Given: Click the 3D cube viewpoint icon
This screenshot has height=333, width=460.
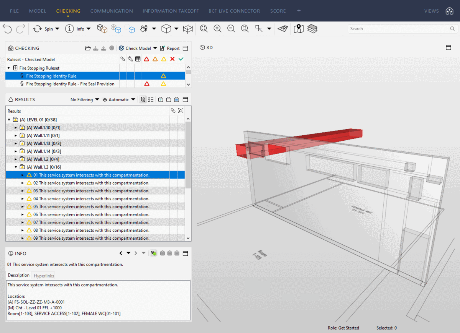Looking at the screenshot, I should tap(166, 29).
